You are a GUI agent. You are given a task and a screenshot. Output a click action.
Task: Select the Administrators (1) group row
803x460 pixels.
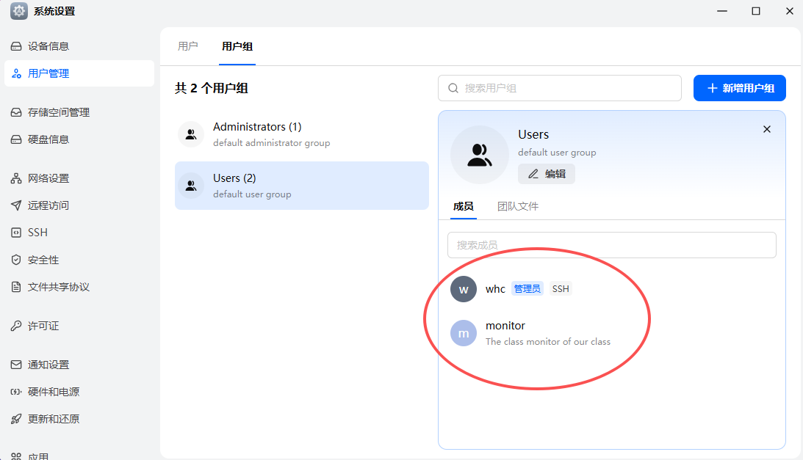(x=302, y=134)
